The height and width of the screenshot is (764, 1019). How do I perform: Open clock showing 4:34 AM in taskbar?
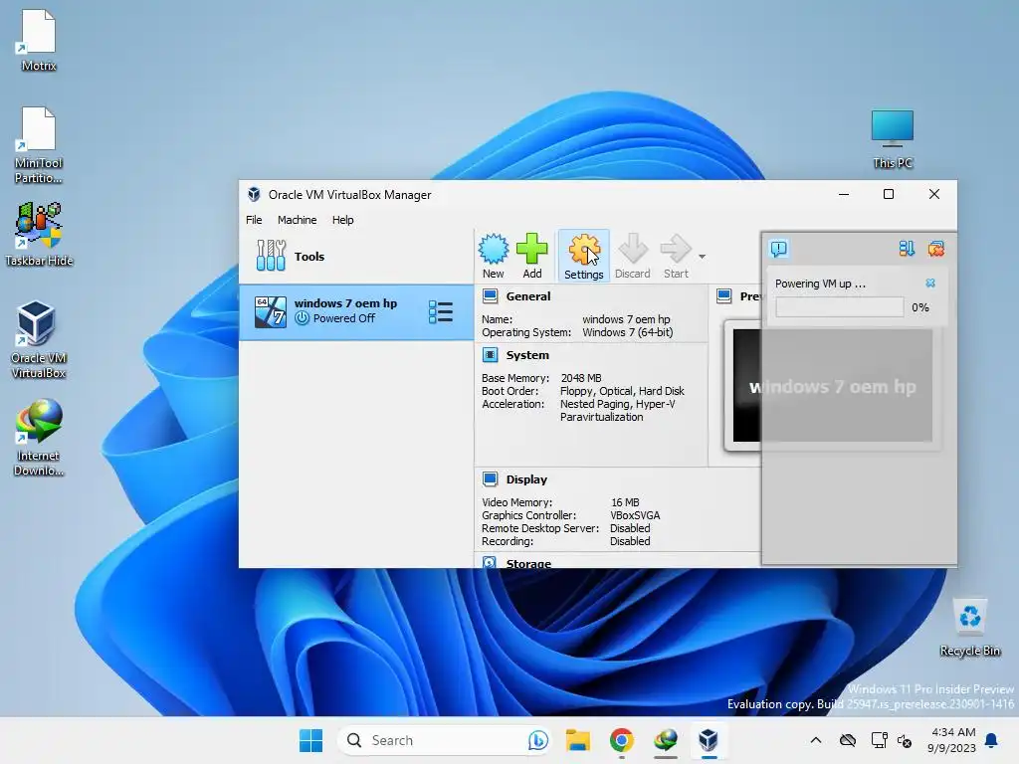[951, 740]
